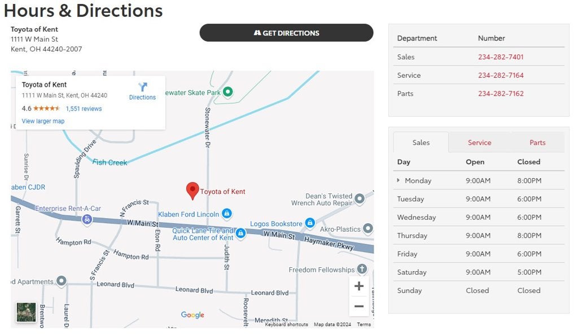The width and height of the screenshot is (578, 336).
Task: Click the red Toyota of Kent map pin
Action: pos(192,191)
